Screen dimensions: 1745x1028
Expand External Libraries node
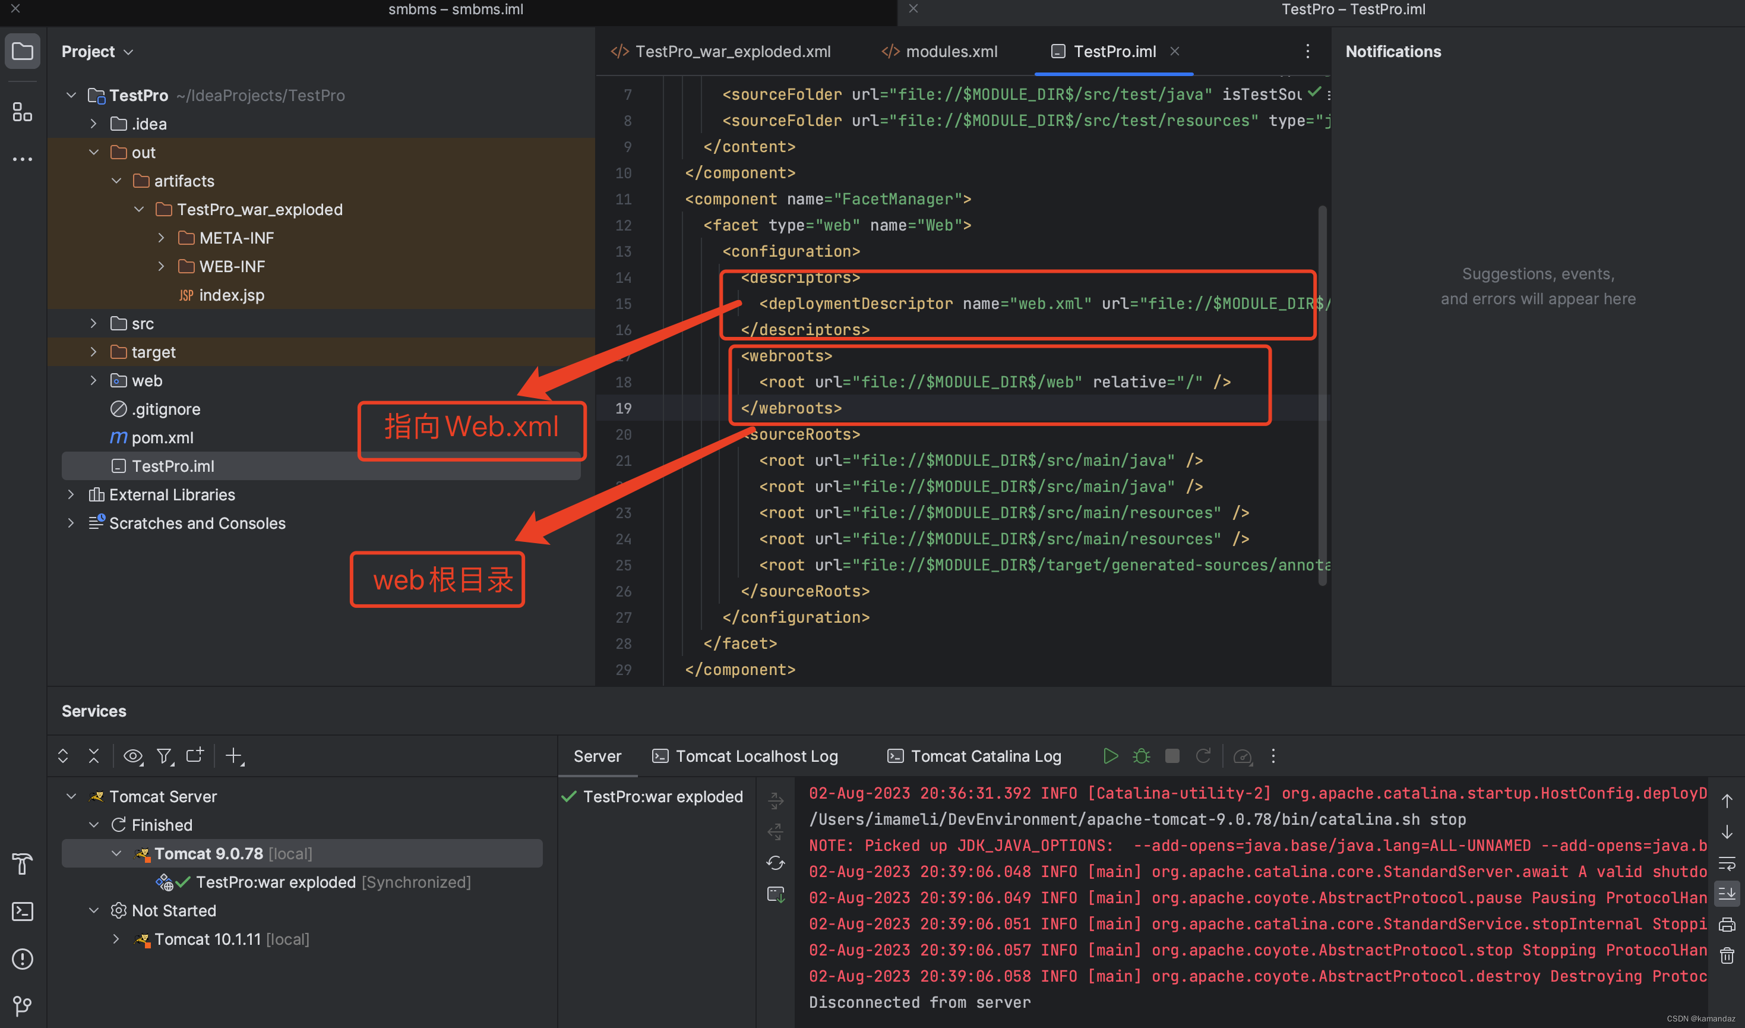click(71, 494)
